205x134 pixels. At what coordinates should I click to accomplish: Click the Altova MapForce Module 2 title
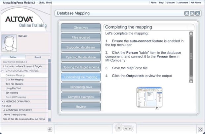tap(19, 3)
